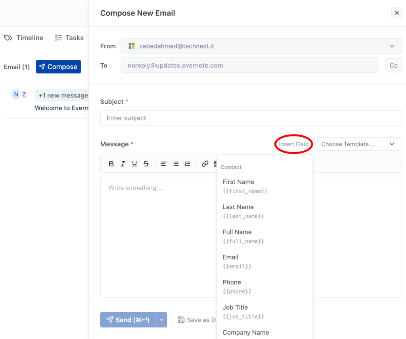Expand the From address selector

(x=392, y=46)
